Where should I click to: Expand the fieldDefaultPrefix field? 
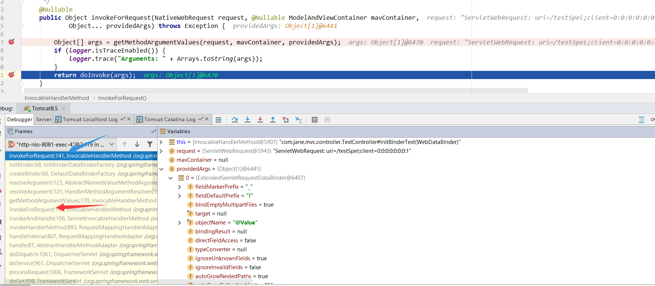tap(180, 196)
